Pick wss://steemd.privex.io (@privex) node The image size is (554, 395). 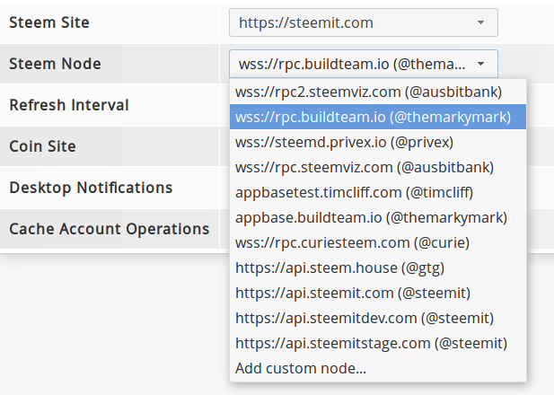coord(378,142)
